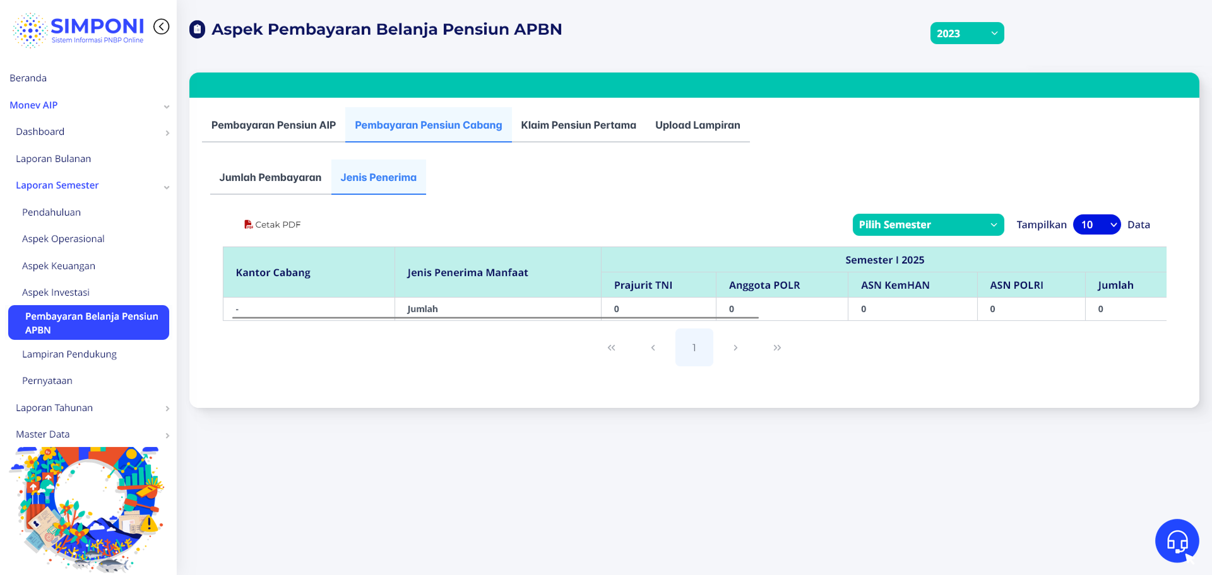The width and height of the screenshot is (1212, 575).
Task: Open Aspek Operasional in sidebar
Action: click(x=63, y=239)
